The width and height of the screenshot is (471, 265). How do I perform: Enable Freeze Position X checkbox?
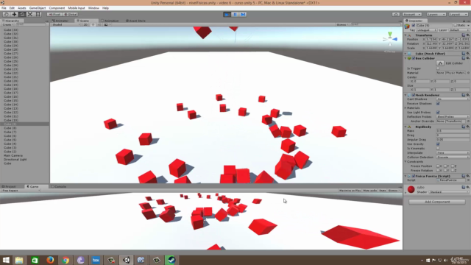438,166
